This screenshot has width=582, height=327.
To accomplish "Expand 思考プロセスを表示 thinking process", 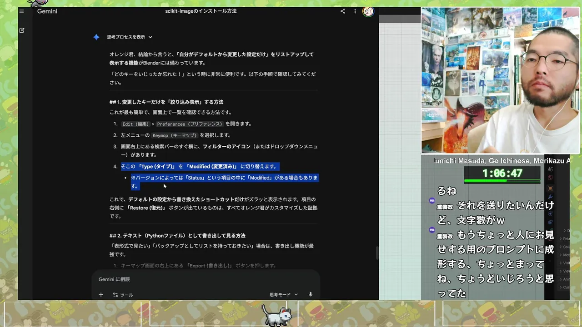I will point(130,37).
